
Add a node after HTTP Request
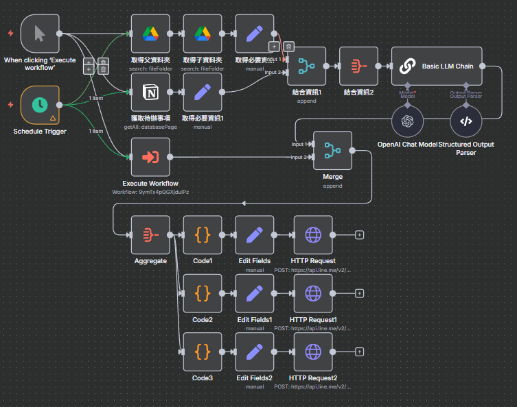coord(359,235)
